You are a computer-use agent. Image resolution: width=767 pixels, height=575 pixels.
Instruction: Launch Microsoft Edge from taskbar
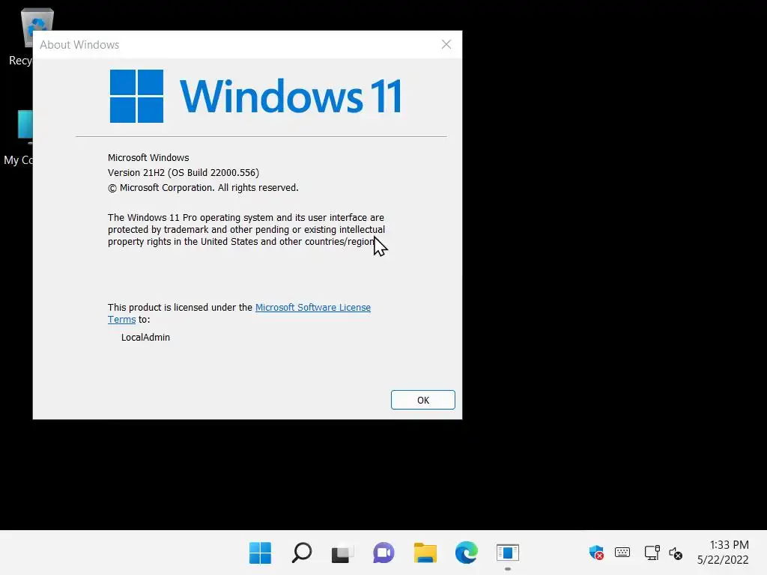[x=466, y=553]
